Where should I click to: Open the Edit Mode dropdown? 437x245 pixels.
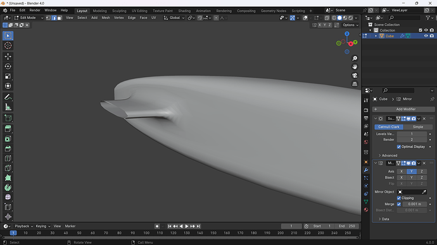coord(28,18)
